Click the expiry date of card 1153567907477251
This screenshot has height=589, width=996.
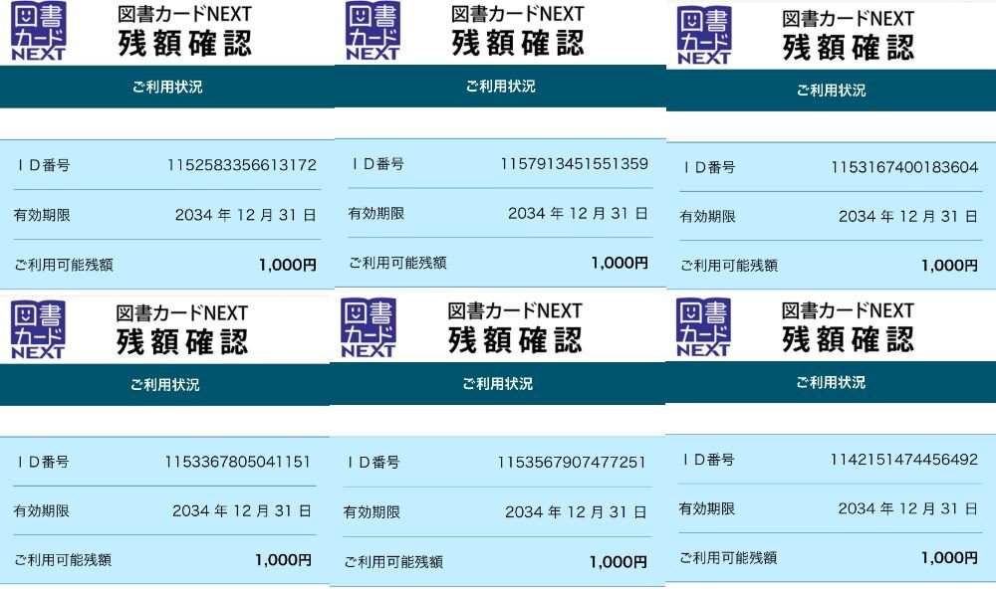click(576, 512)
